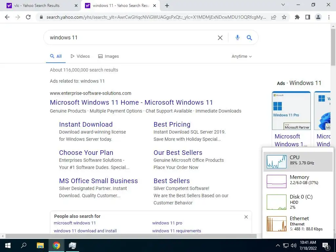The height and width of the screenshot is (252, 336).
Task: Show hidden system tray icons
Action: click(278, 245)
